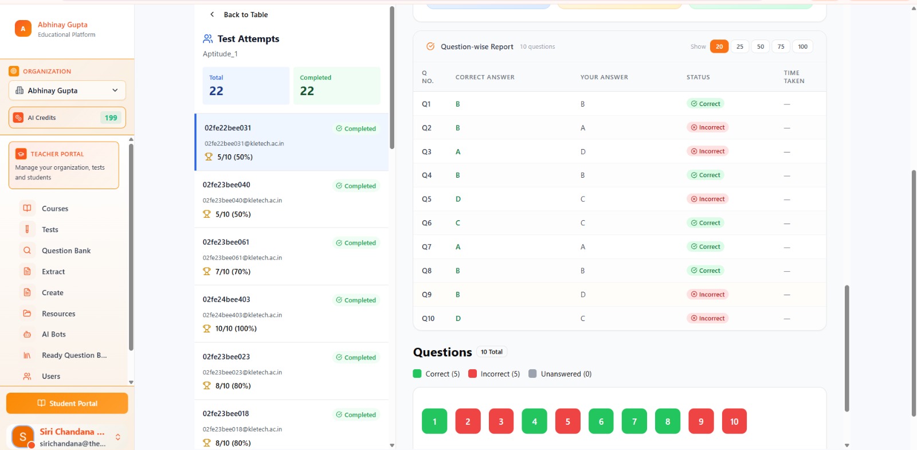917x450 pixels.
Task: Open the Abhinay Gupta organization dropdown
Action: pos(67,91)
